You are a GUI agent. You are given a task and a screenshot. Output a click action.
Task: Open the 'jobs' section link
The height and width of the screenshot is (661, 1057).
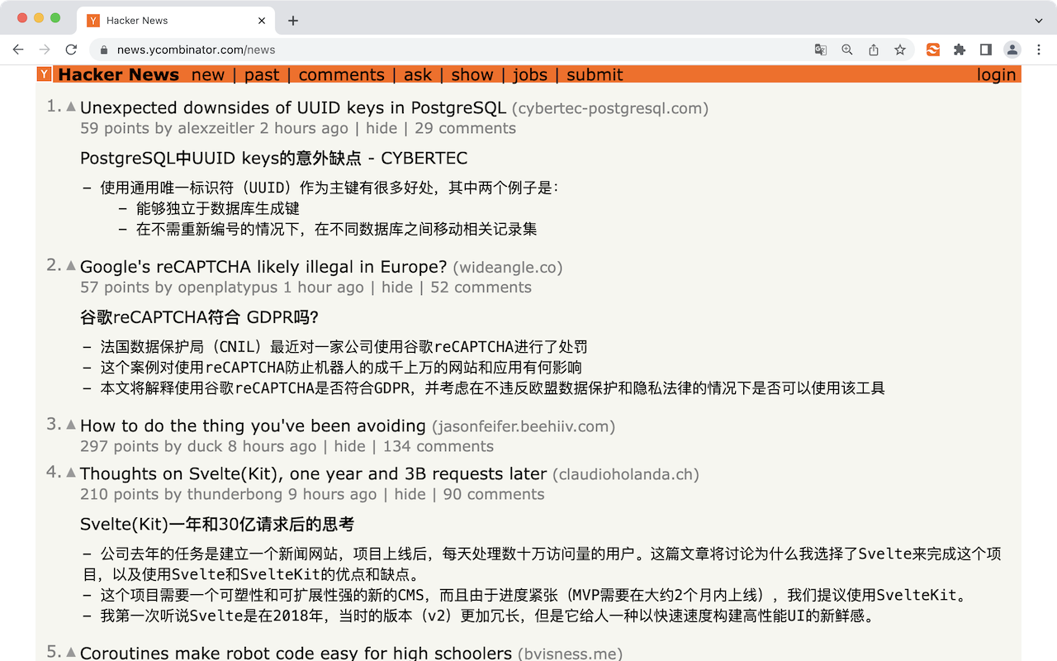pyautogui.click(x=530, y=74)
